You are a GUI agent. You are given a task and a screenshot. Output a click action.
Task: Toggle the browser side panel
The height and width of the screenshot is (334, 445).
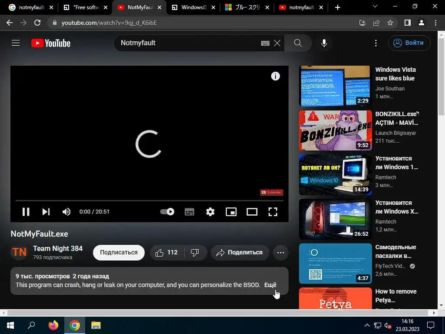point(408,23)
